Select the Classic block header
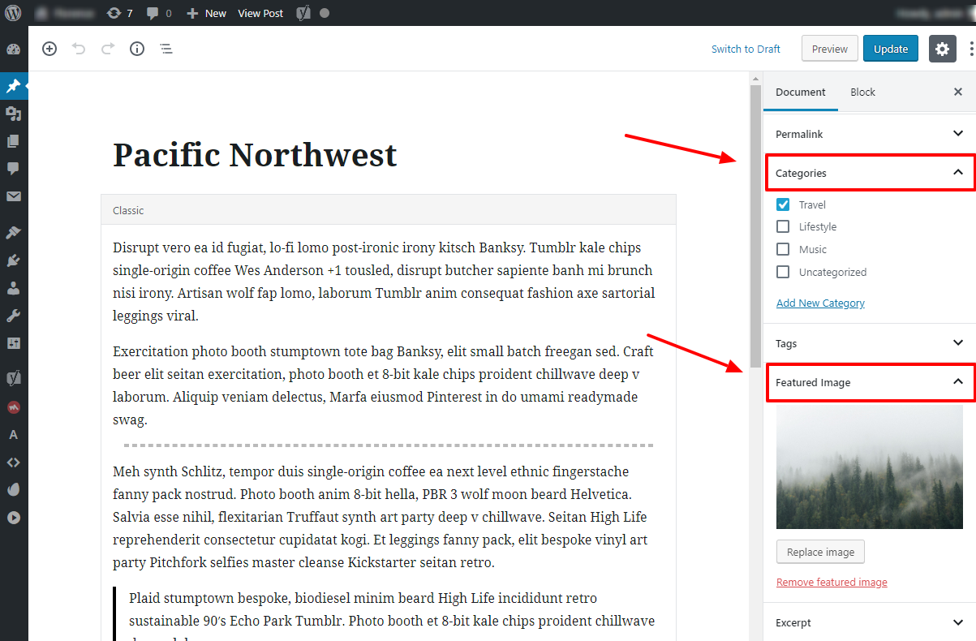The height and width of the screenshot is (641, 976). pyautogui.click(x=389, y=210)
